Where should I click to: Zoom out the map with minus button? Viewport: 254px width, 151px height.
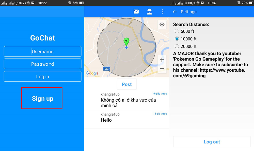pyautogui.click(x=162, y=69)
